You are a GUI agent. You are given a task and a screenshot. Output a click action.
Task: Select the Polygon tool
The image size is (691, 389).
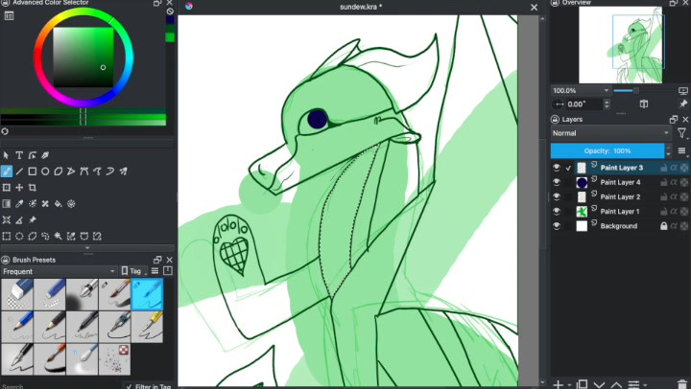[x=59, y=172]
